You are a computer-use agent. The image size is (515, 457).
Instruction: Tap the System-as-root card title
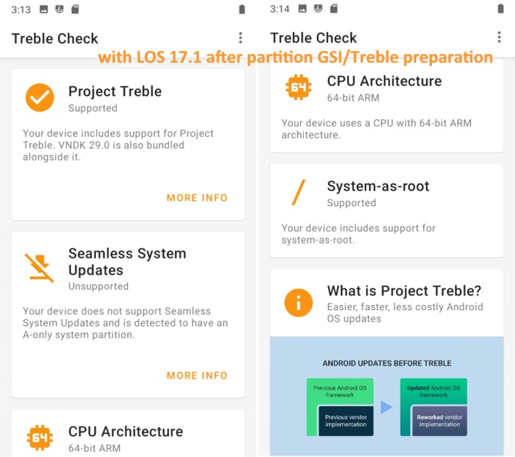tap(378, 186)
